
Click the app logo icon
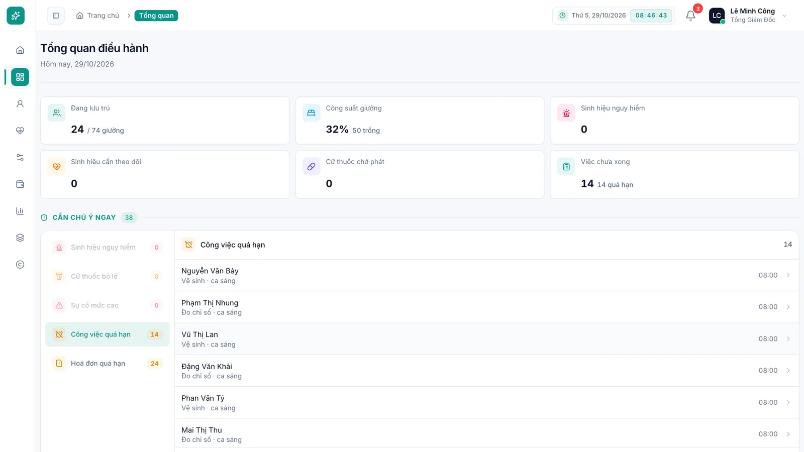[x=16, y=16]
